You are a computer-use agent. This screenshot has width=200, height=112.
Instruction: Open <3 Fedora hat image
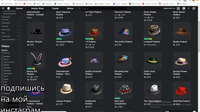coord(94,31)
